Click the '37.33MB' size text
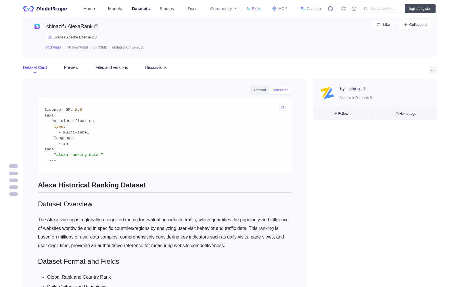 coord(100,47)
